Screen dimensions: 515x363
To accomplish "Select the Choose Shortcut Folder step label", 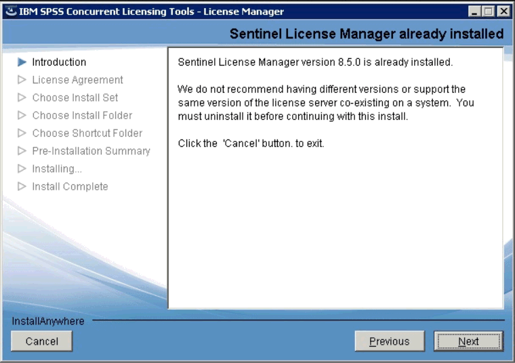I will click(x=87, y=133).
